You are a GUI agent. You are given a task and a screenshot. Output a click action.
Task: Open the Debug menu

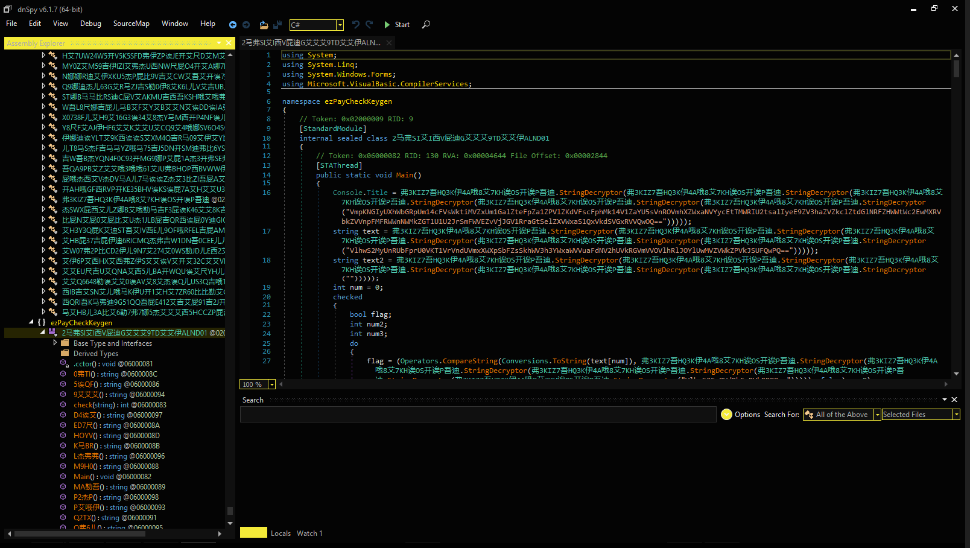90,24
